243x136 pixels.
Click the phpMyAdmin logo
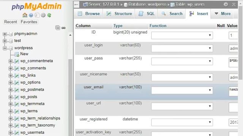36,6
